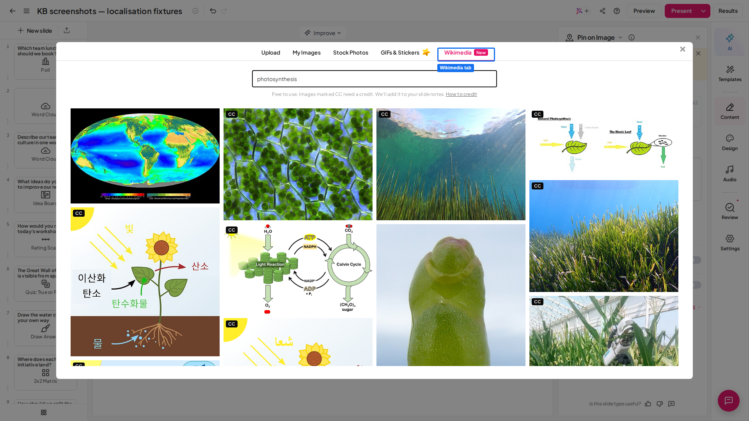
Task: Choose the plant cells chloroplast micrograph
Action: coord(298,164)
